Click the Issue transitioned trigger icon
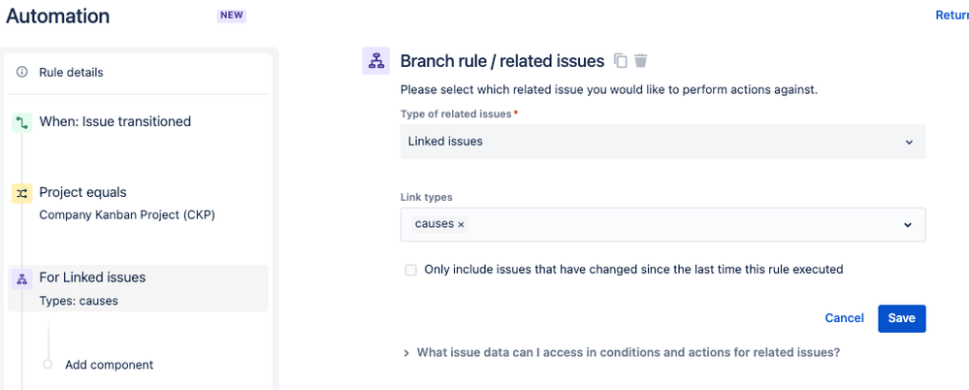The height and width of the screenshot is (390, 969). point(21,122)
